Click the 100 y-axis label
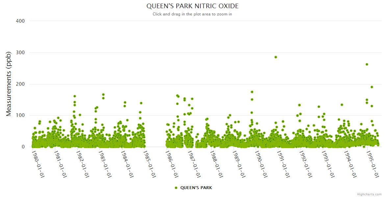 coord(20,115)
